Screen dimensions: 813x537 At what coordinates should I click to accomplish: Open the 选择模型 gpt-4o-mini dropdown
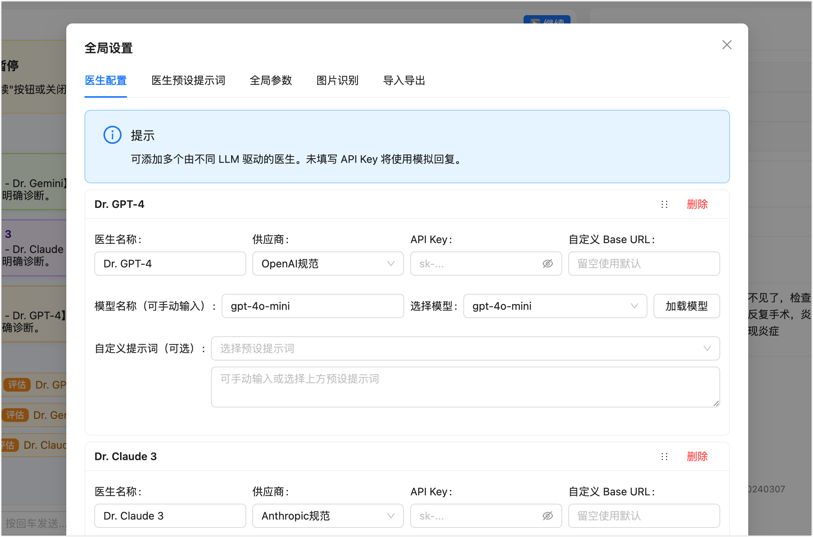pos(555,306)
